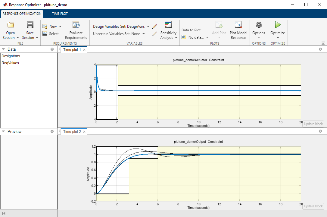The width and height of the screenshot is (327, 217).
Task: Collapse the Data panel triangle
Action: tap(3, 49)
